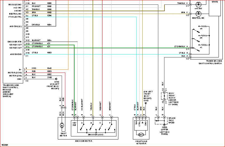
Task: Select the ENCODER LOGIC label
Action: coord(96,134)
